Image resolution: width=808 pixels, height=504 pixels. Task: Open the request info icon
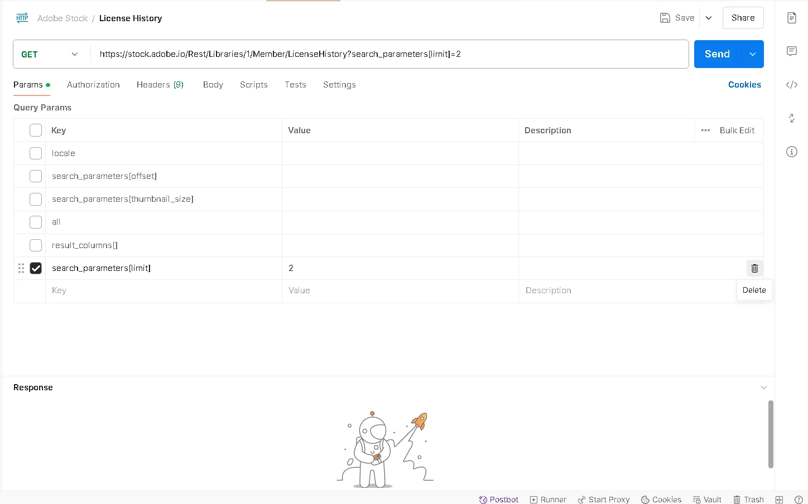click(791, 152)
